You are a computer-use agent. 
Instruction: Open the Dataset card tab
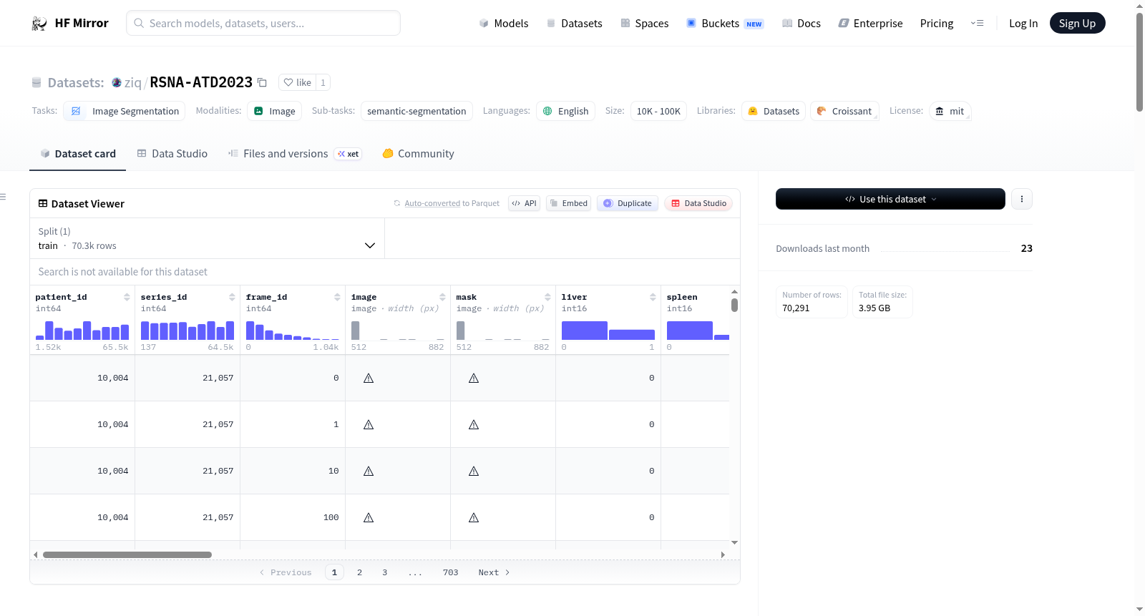(77, 154)
